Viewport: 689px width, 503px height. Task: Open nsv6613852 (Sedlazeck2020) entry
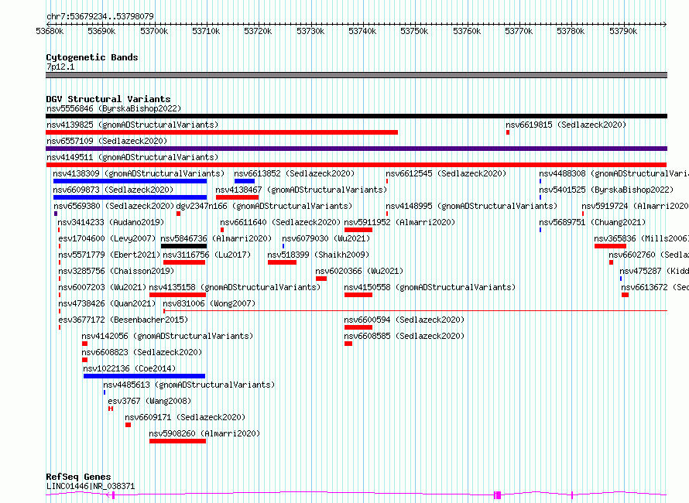[x=294, y=173]
